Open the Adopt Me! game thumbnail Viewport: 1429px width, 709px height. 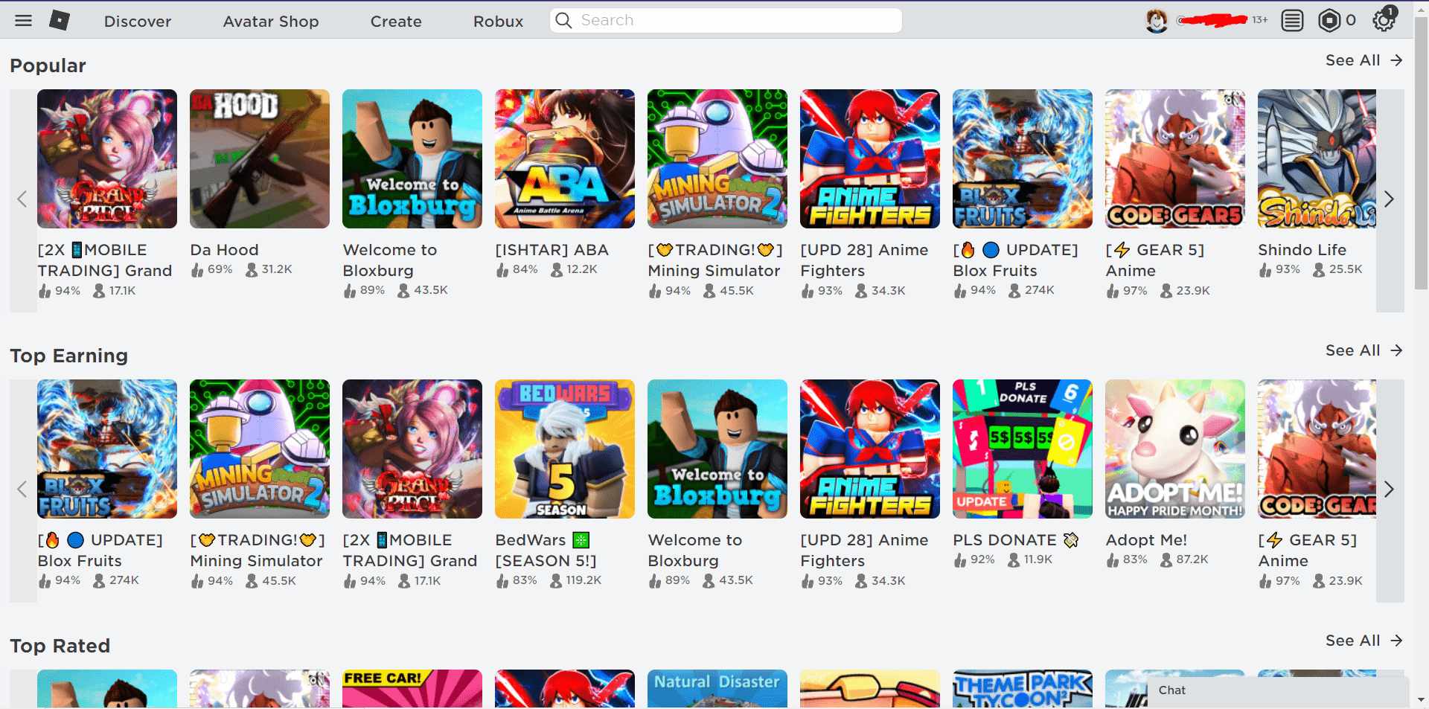[1174, 449]
